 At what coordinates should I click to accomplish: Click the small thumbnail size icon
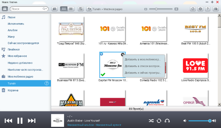click(x=146, y=9)
